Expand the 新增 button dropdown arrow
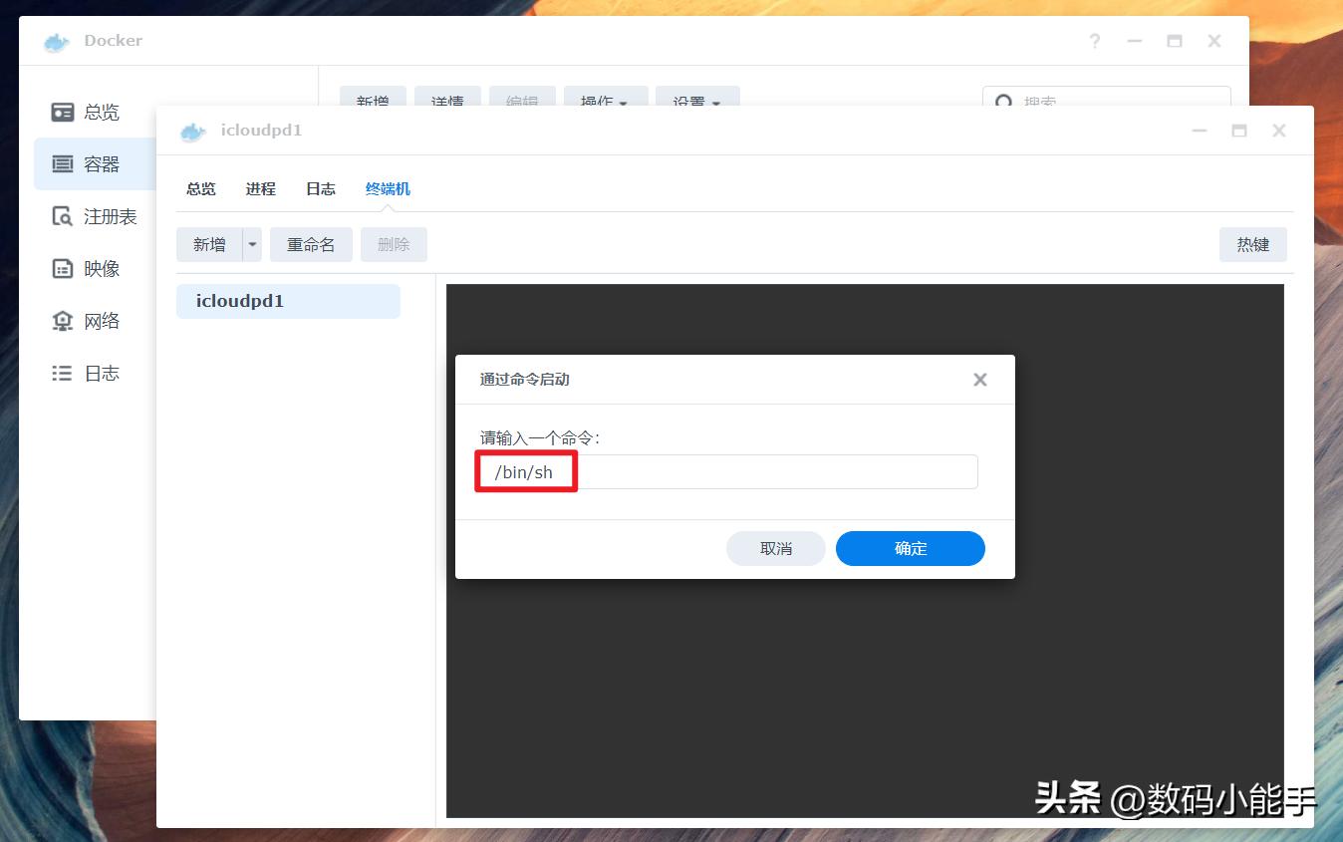This screenshot has width=1343, height=842. pyautogui.click(x=251, y=244)
